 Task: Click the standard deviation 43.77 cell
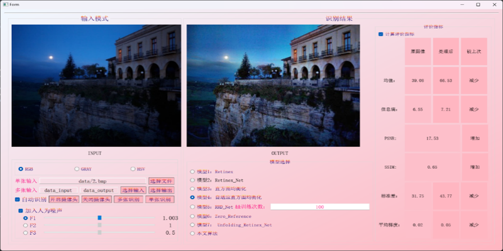446,196
